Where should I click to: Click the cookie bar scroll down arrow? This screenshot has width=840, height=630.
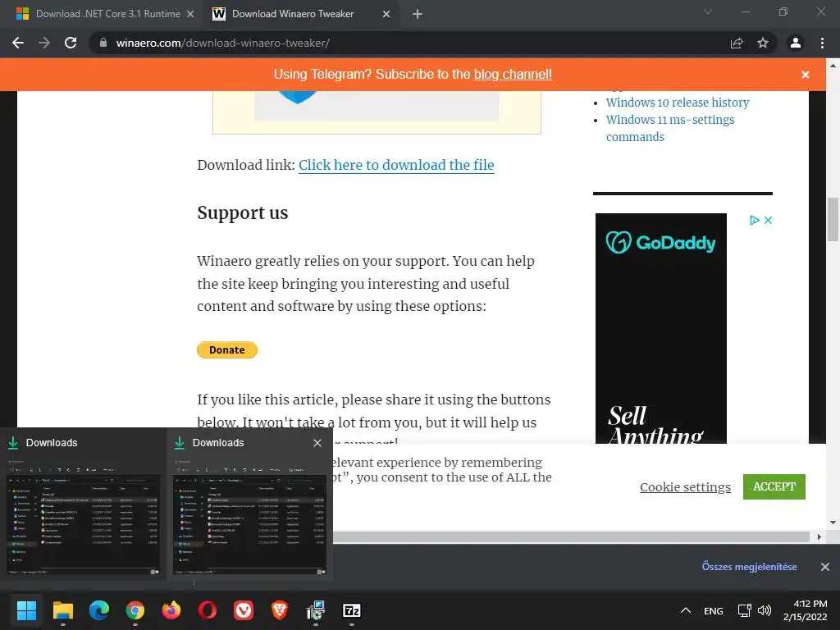pyautogui.click(x=833, y=523)
